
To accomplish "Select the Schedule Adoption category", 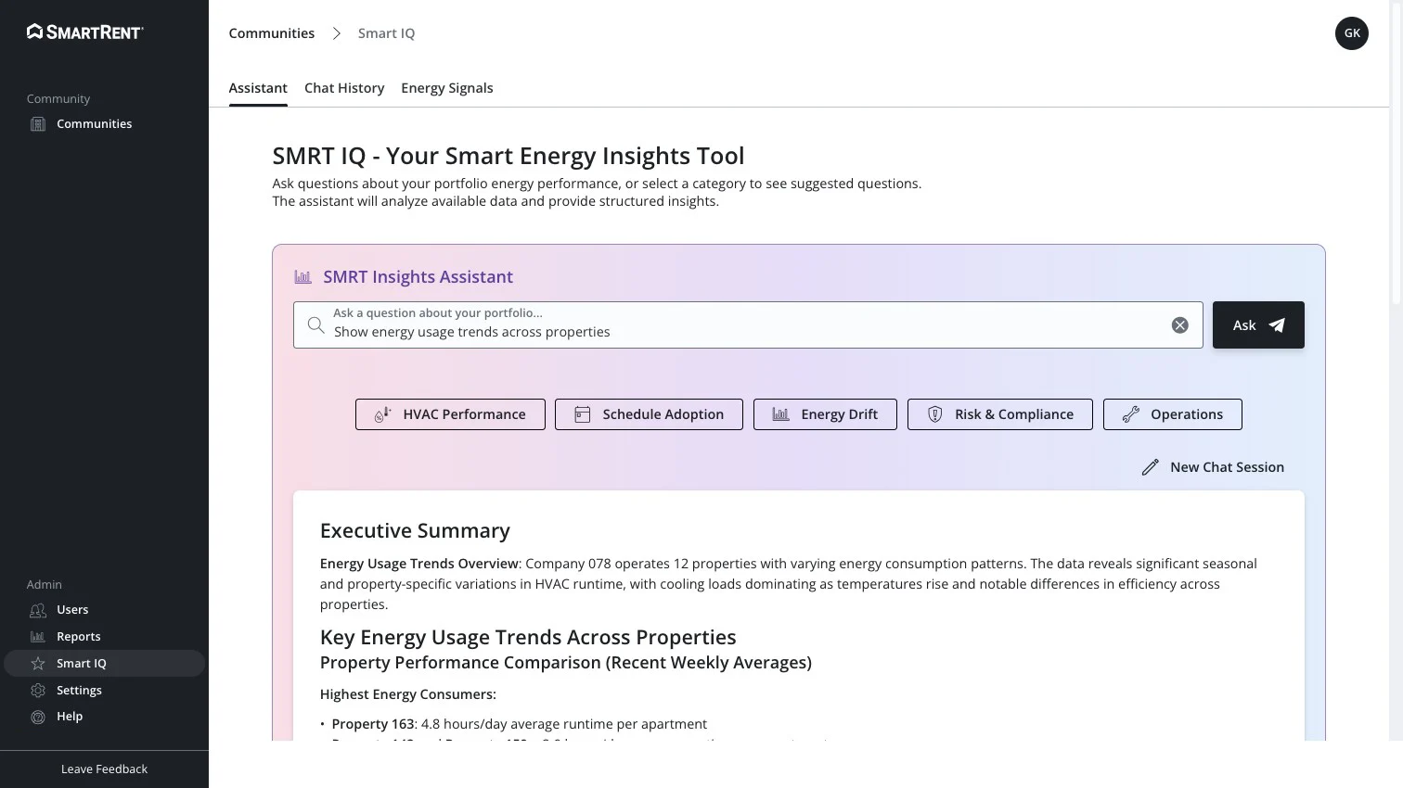I will [649, 414].
